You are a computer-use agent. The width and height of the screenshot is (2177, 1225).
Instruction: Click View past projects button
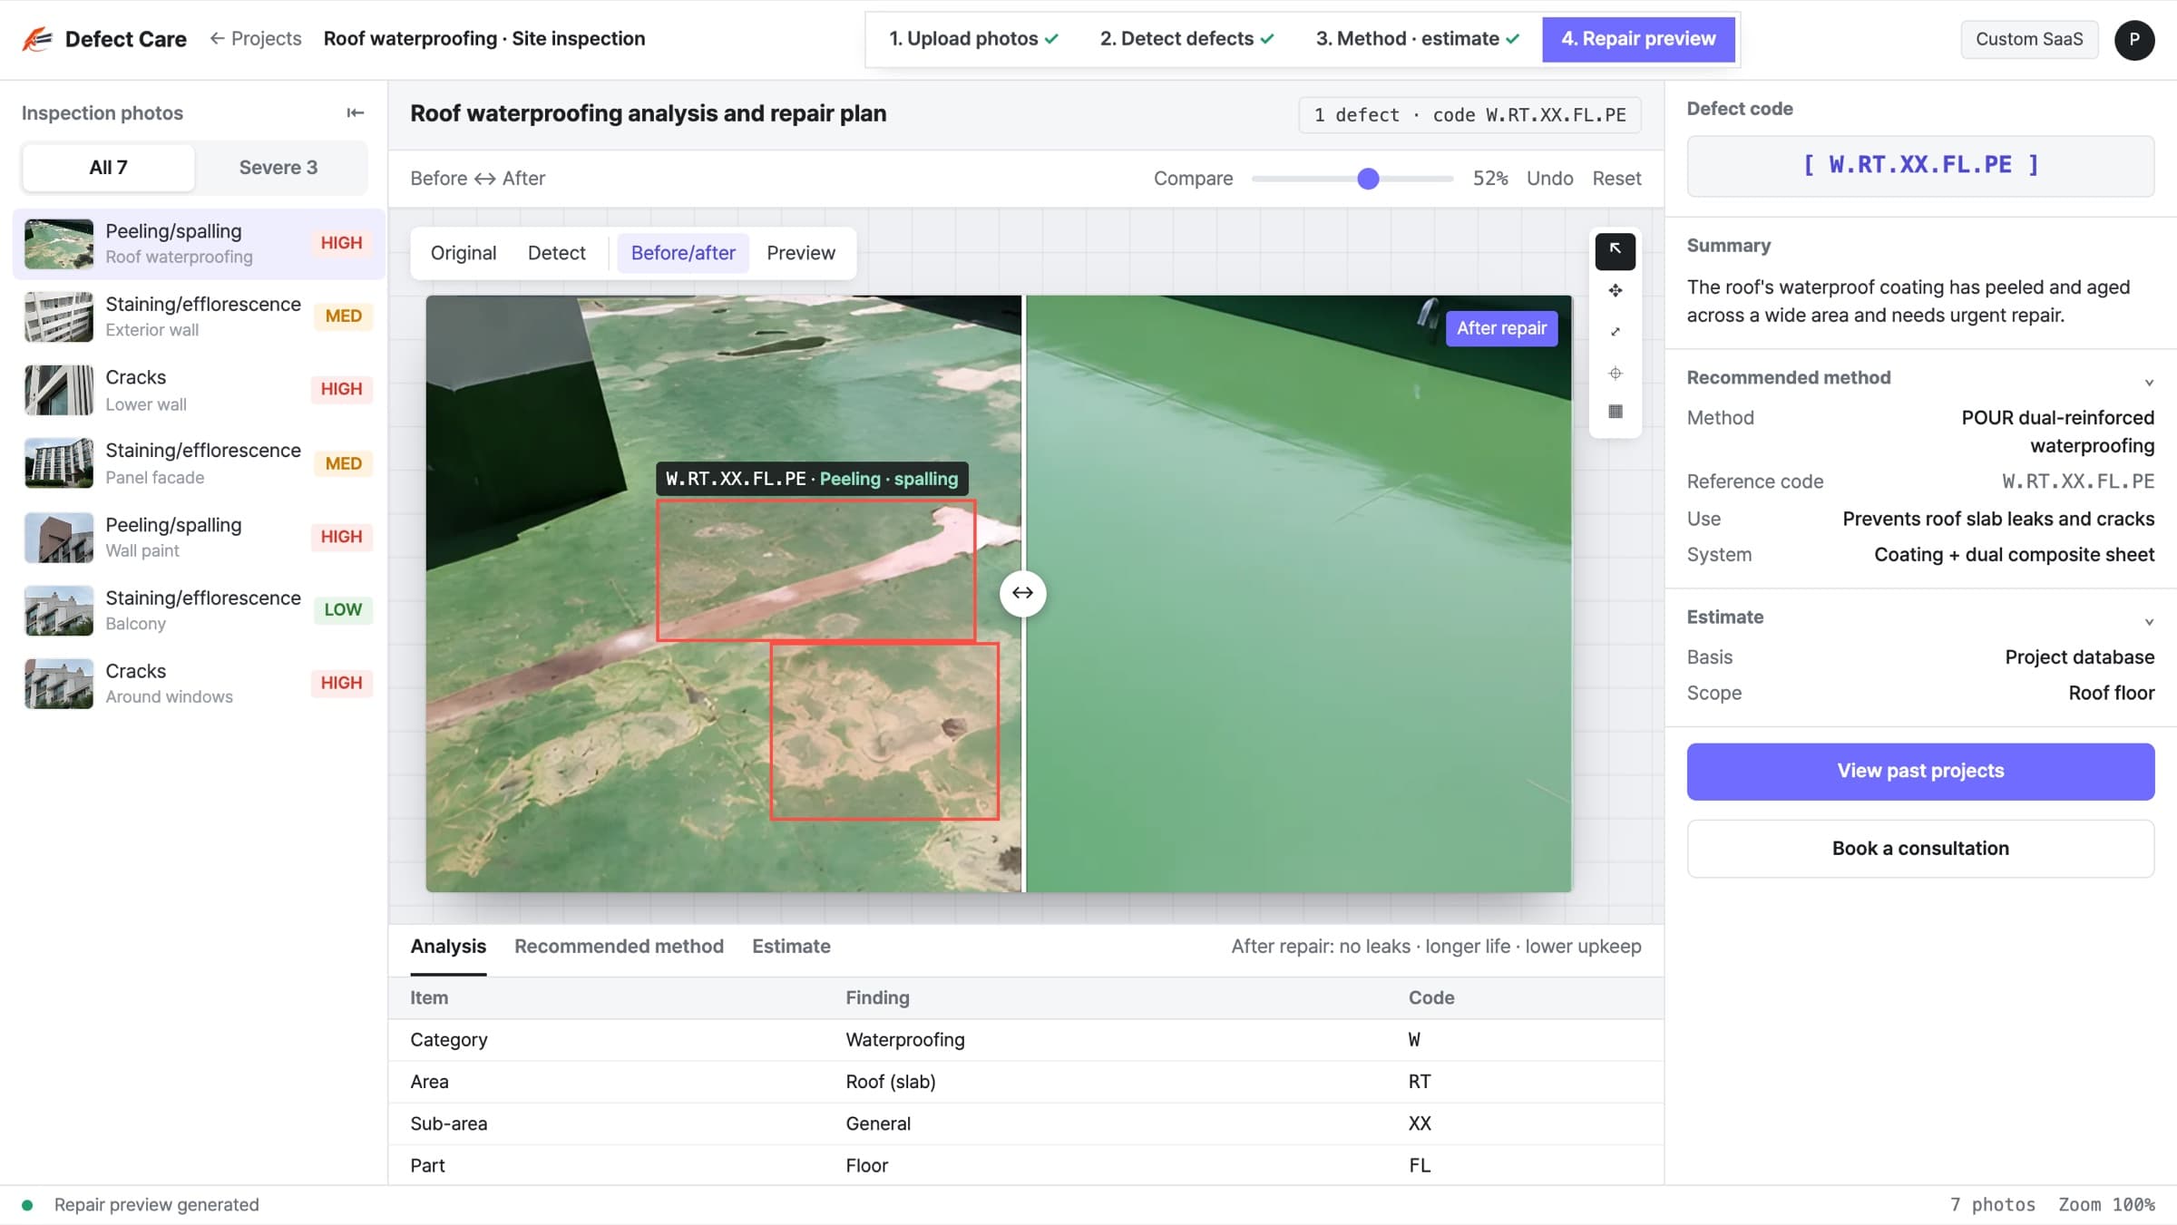(1920, 771)
